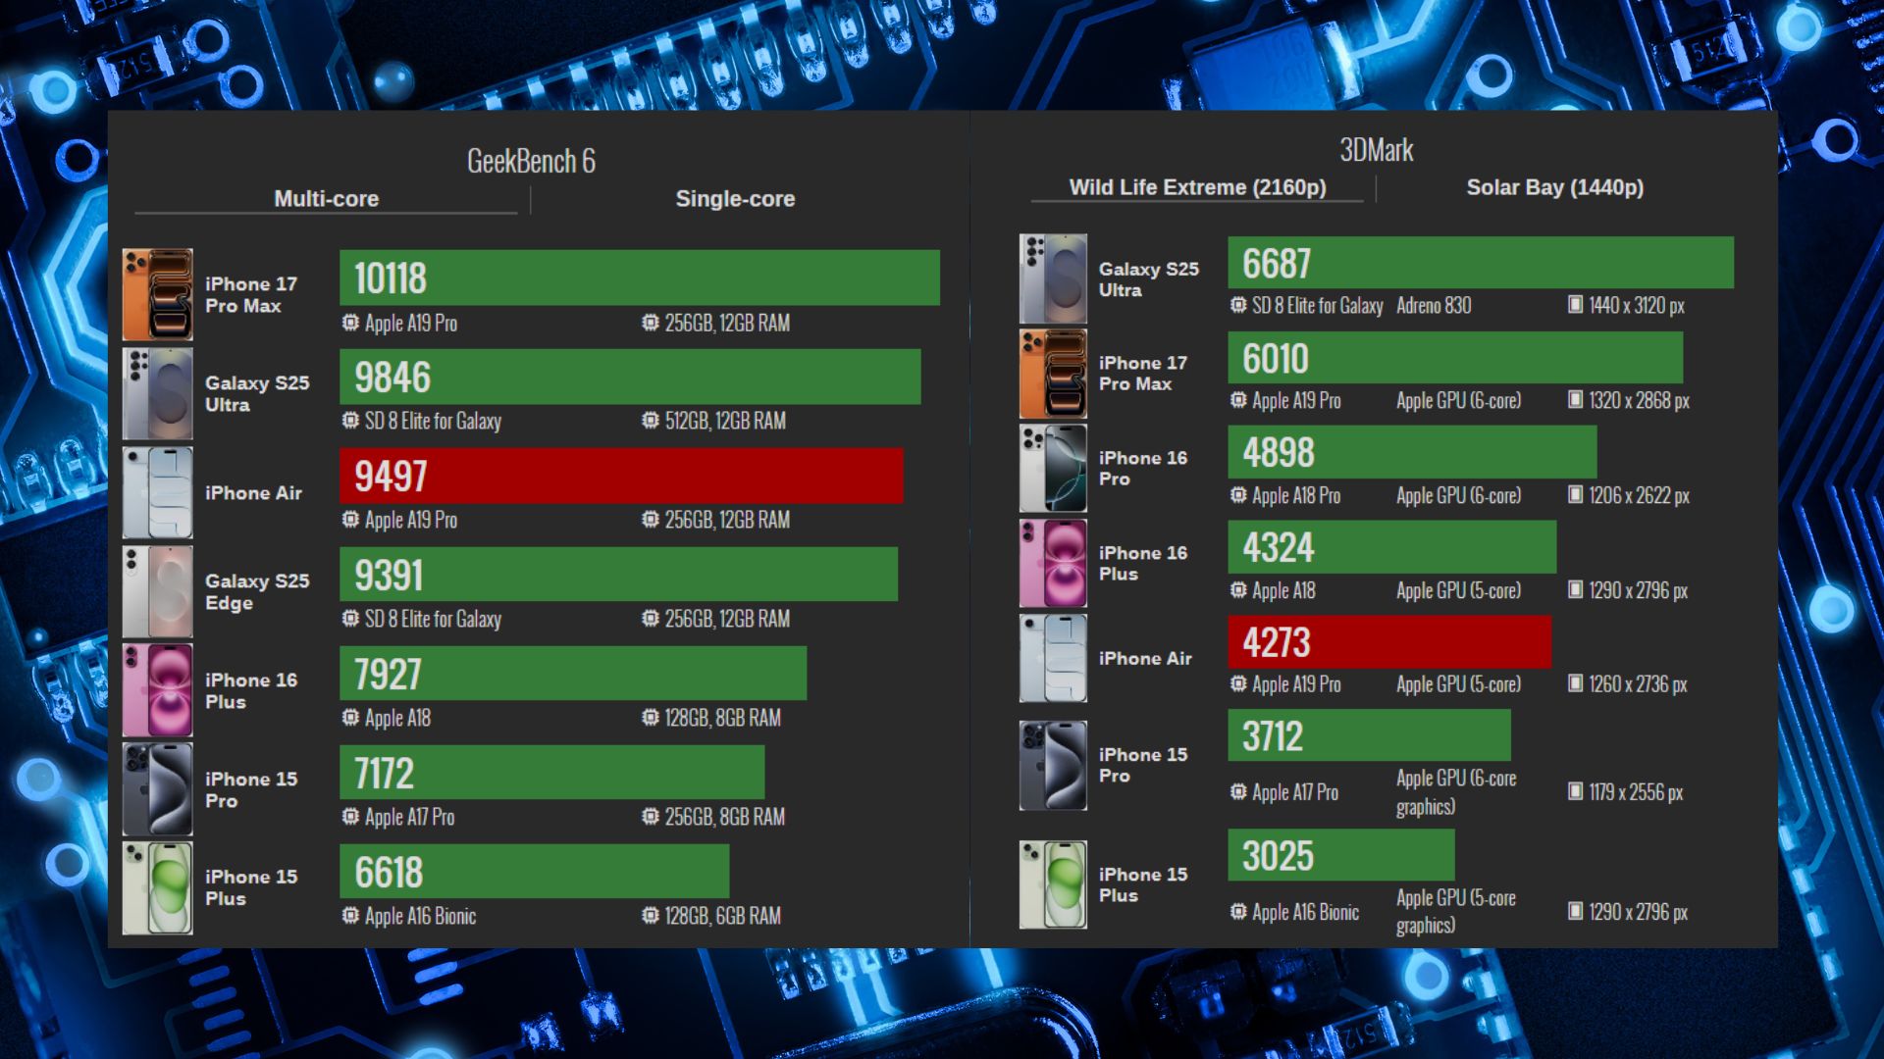Click chip icon beside GeekBench iPhone 17 Pro Max's A19 Pro
This screenshot has width=1884, height=1059.
tap(350, 323)
